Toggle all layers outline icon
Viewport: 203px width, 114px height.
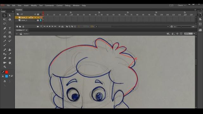[41, 14]
